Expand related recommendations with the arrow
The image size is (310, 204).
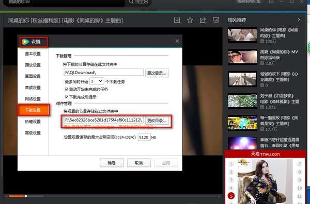(x=299, y=20)
